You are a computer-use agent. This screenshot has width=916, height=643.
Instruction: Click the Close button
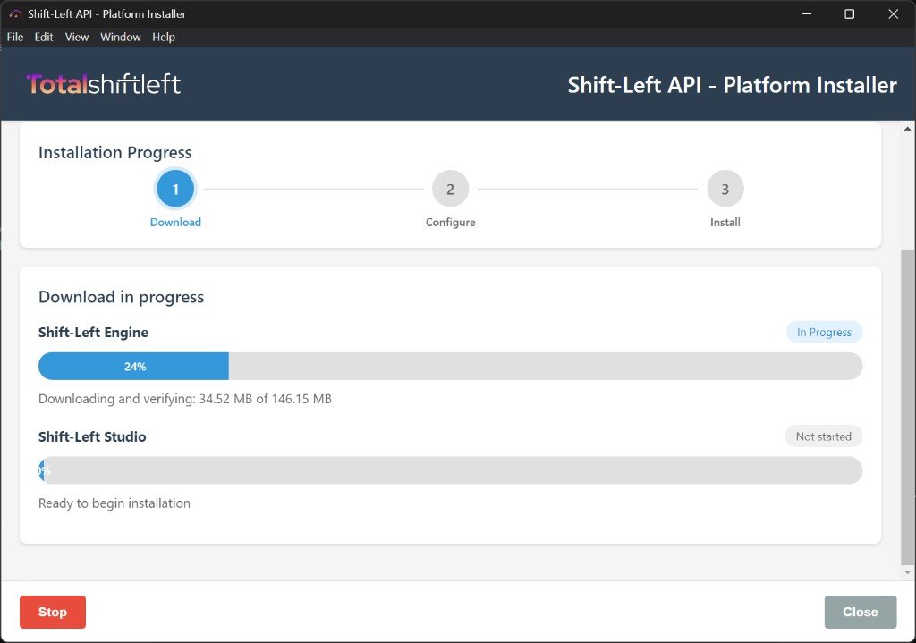[x=860, y=612]
